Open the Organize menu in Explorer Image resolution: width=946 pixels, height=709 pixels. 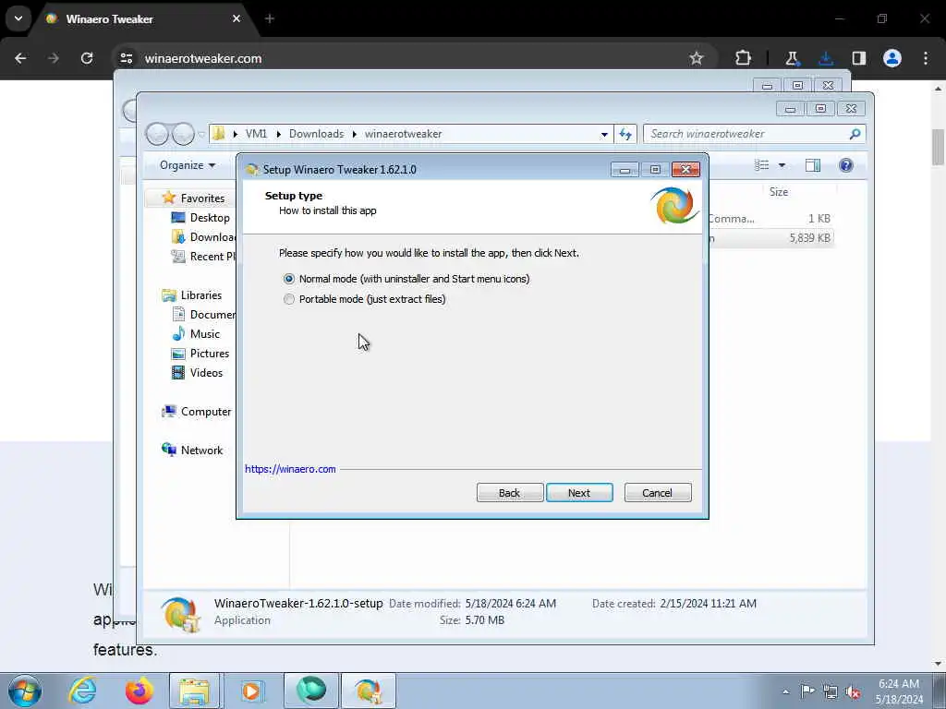point(188,165)
